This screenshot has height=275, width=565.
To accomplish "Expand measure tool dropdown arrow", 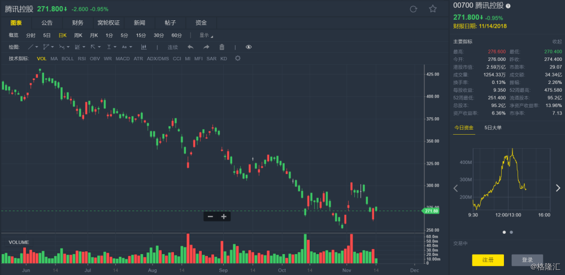I will (x=115, y=47).
